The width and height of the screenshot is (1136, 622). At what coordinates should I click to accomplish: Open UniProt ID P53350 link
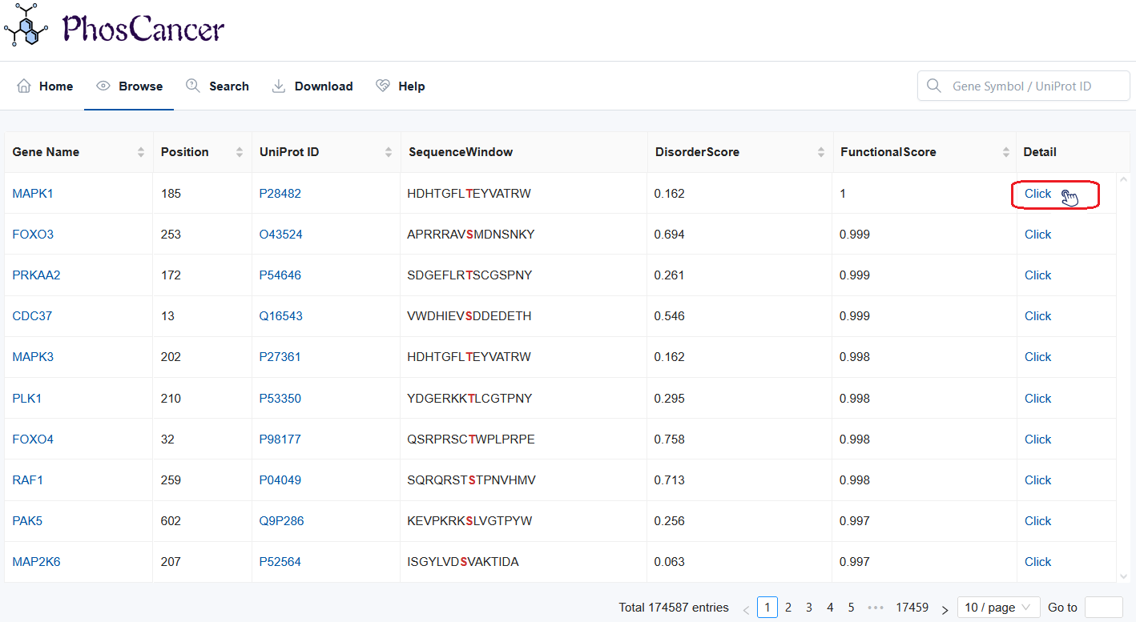280,399
